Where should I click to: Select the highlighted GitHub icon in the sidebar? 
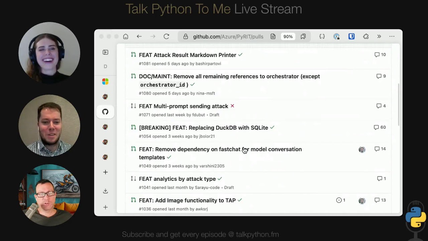pyautogui.click(x=105, y=112)
